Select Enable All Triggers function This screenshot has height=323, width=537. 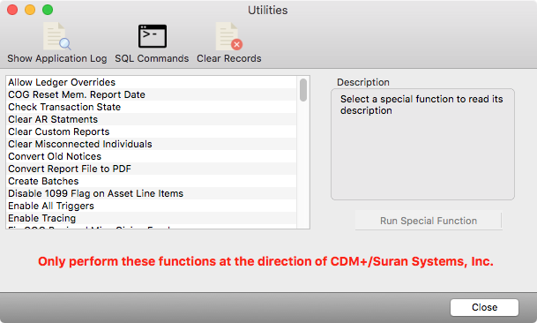pyautogui.click(x=151, y=206)
